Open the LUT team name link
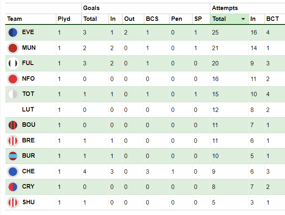This screenshot has height=215, width=285. tap(28, 110)
